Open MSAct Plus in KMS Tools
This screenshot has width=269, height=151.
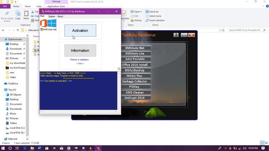134,75
